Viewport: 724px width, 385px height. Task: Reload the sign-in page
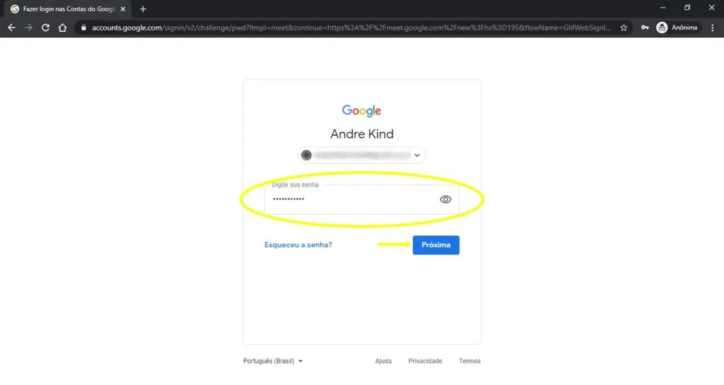tap(45, 28)
